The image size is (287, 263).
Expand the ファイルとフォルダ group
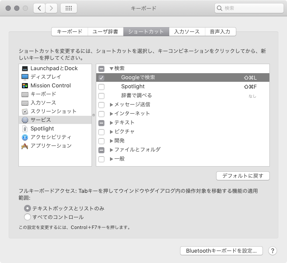(111, 150)
